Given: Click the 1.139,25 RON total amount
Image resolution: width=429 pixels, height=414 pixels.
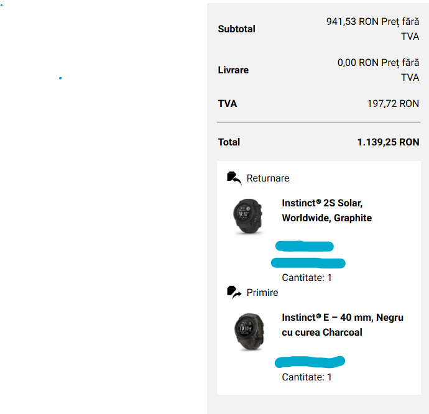Looking at the screenshot, I should pyautogui.click(x=388, y=142).
